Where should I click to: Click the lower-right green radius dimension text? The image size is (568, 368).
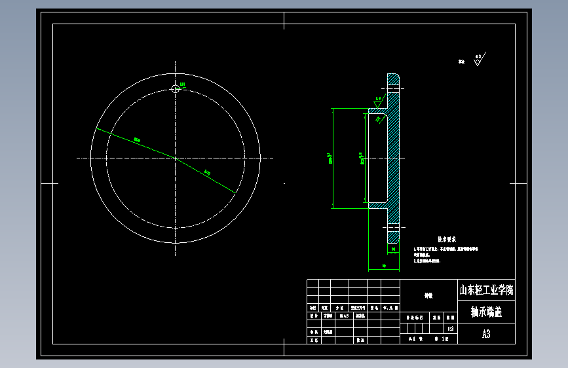tap(207, 172)
